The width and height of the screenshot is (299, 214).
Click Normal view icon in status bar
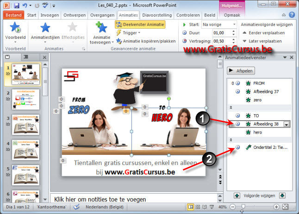click(190, 207)
